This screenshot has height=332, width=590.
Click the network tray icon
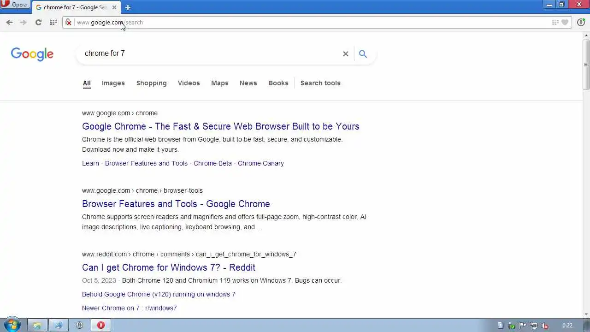click(533, 326)
